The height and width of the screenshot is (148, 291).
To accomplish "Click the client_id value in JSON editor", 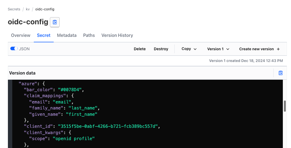I will click(x=108, y=126).
